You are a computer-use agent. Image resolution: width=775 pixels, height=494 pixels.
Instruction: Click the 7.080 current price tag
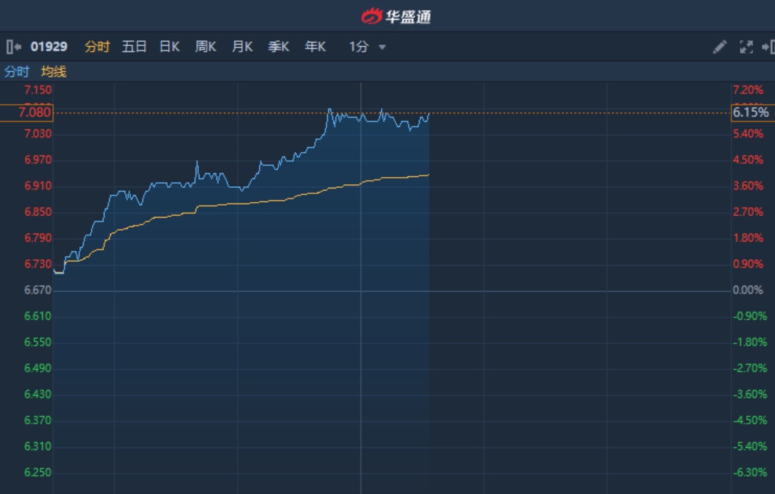(26, 113)
